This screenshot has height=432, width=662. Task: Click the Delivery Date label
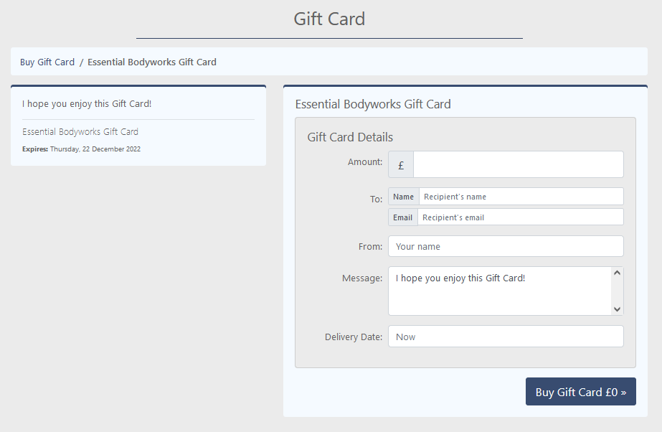pyautogui.click(x=354, y=337)
